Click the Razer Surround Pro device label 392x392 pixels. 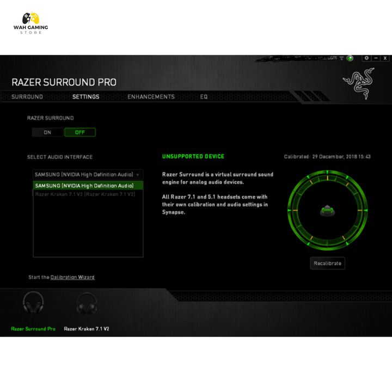point(33,329)
